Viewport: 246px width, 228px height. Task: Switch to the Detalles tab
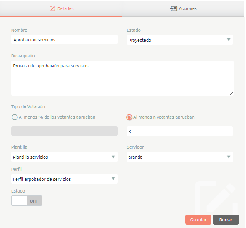click(x=61, y=8)
